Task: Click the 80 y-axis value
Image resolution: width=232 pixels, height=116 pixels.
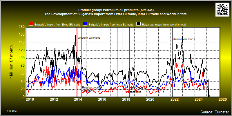Action: (x=23, y=66)
